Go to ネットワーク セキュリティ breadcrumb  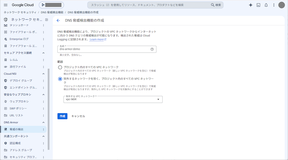click(20, 12)
